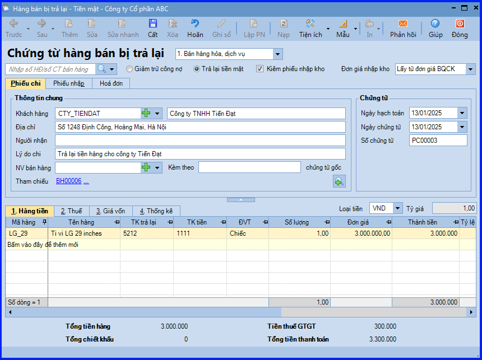The width and height of the screenshot is (482, 360).
Task: Undo changes with Hoãn
Action: point(195,28)
